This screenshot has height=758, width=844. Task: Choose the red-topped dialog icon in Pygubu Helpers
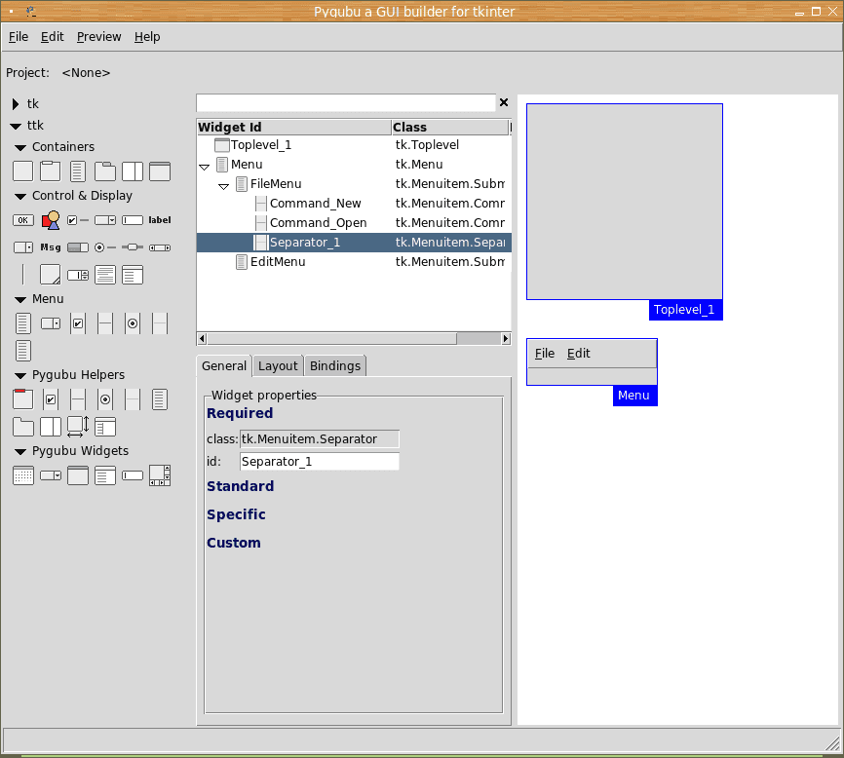click(22, 398)
